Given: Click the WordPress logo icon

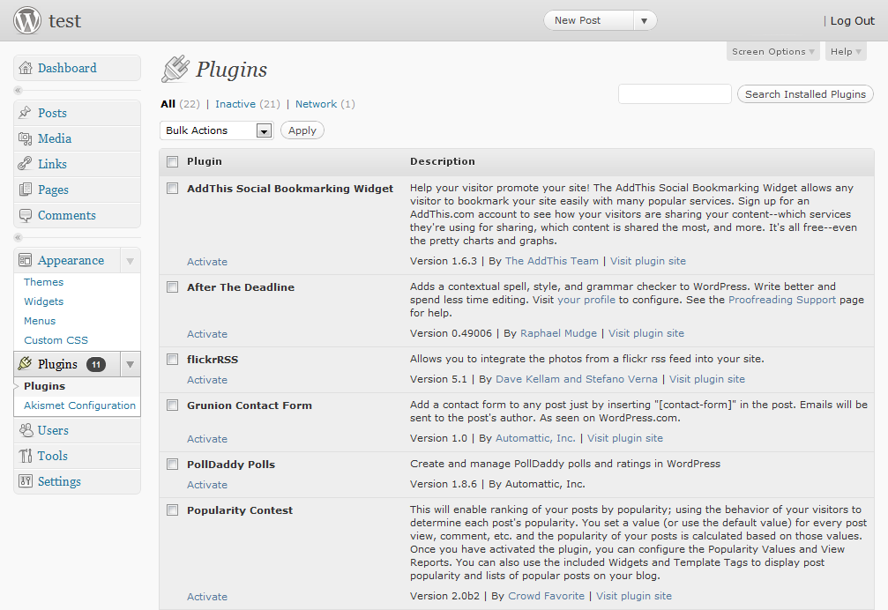Looking at the screenshot, I should [x=27, y=20].
